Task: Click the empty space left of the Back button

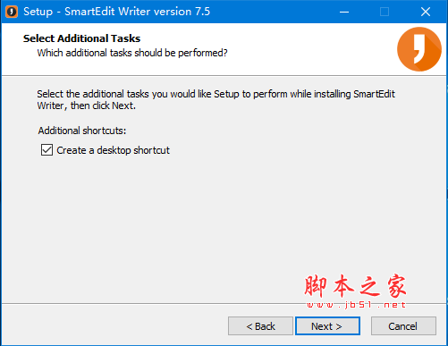Action: point(114,326)
